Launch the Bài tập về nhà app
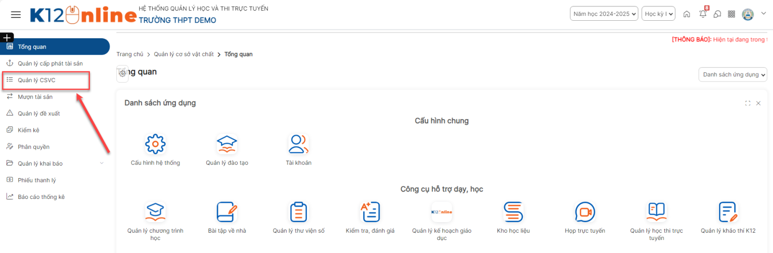Viewport: 773px width, 253px height. 227,212
